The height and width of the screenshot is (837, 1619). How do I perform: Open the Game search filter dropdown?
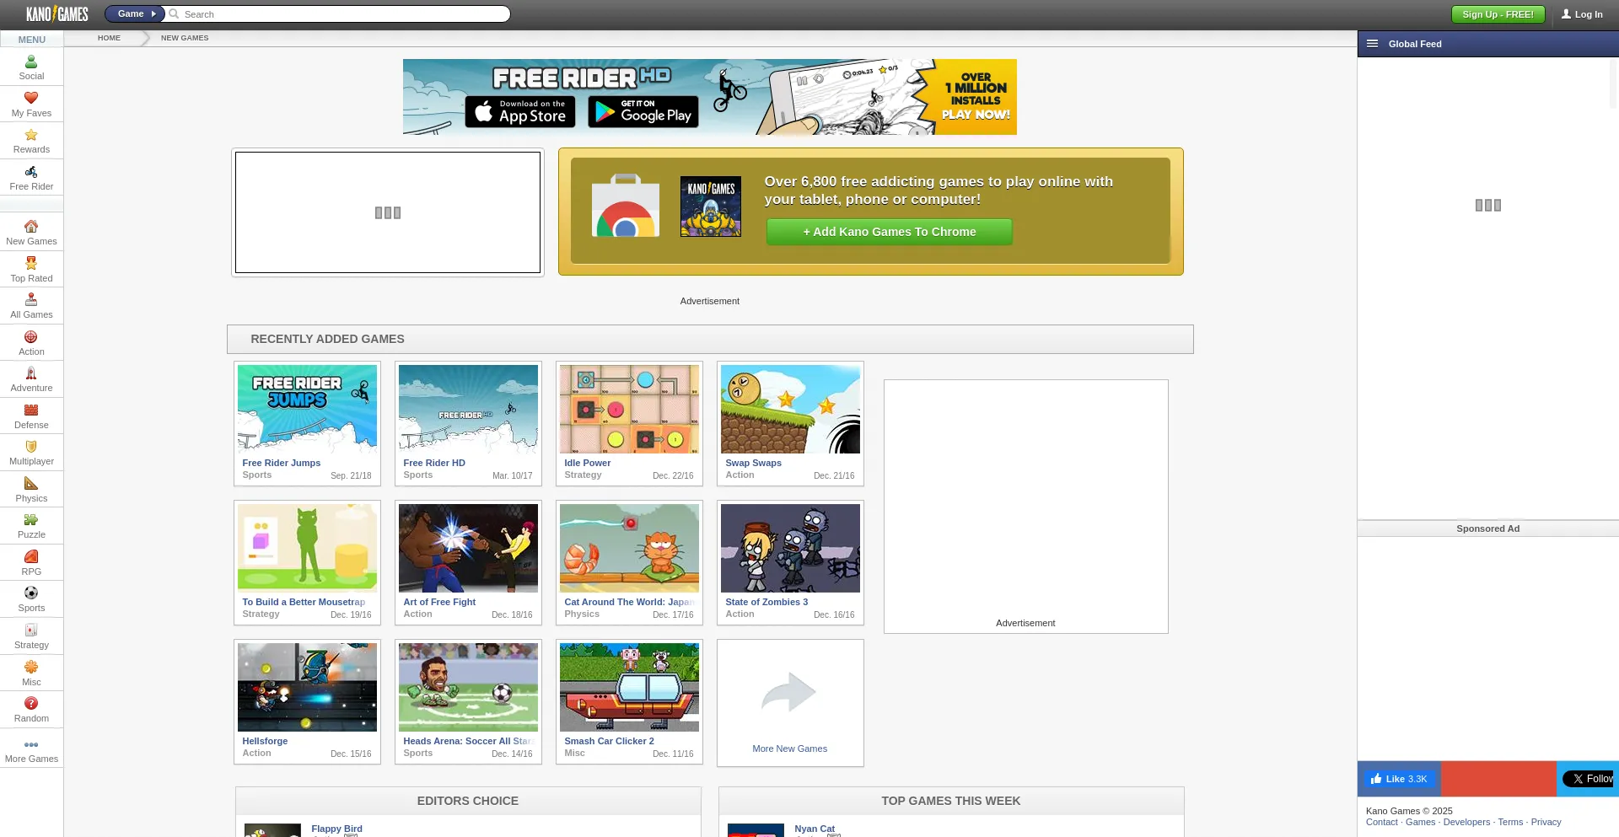tap(135, 13)
